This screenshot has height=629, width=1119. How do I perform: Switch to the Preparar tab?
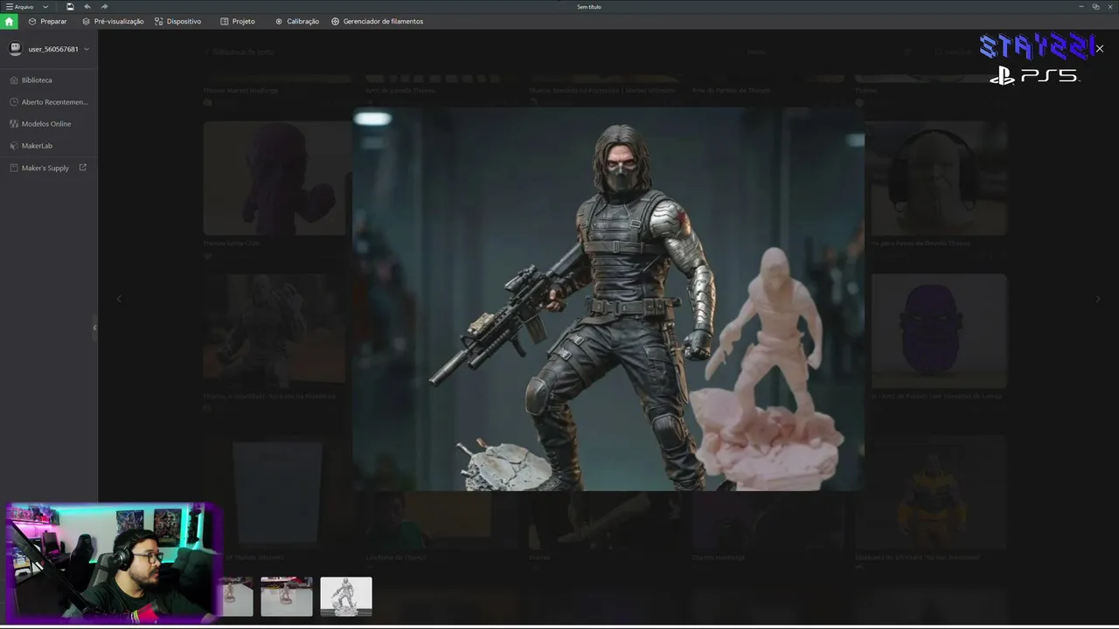click(x=47, y=21)
